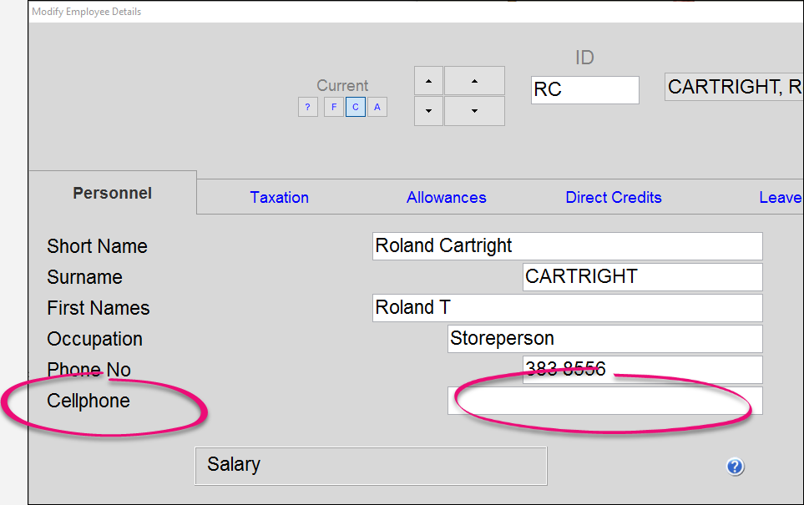Click the Surname field 'CARTRIGHT'
The image size is (804, 505).
coord(643,277)
